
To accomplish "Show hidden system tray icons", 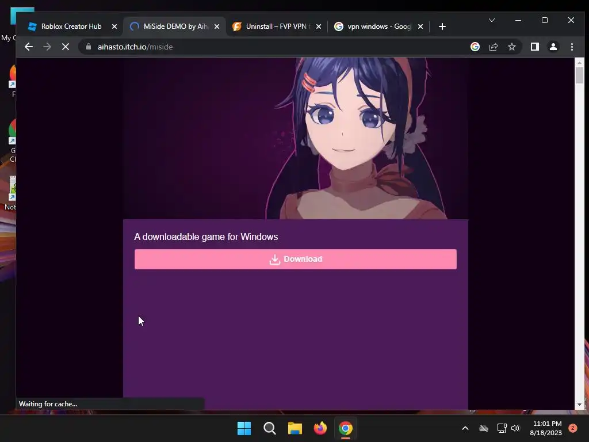I will [x=465, y=428].
